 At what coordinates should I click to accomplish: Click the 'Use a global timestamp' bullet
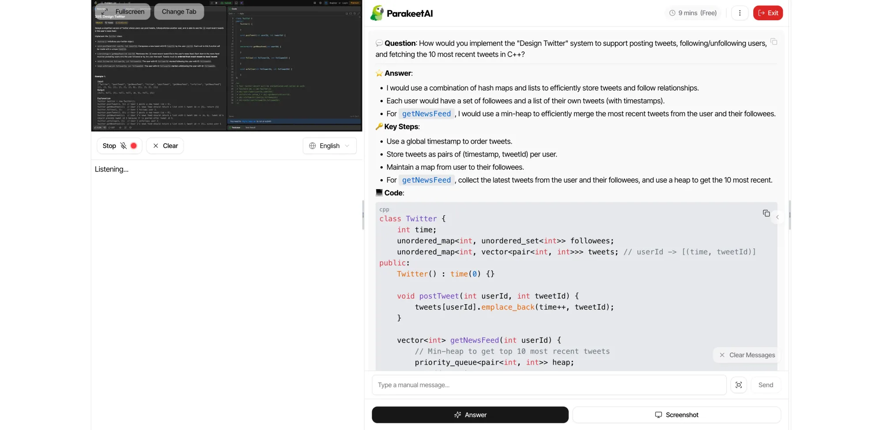pos(449,142)
